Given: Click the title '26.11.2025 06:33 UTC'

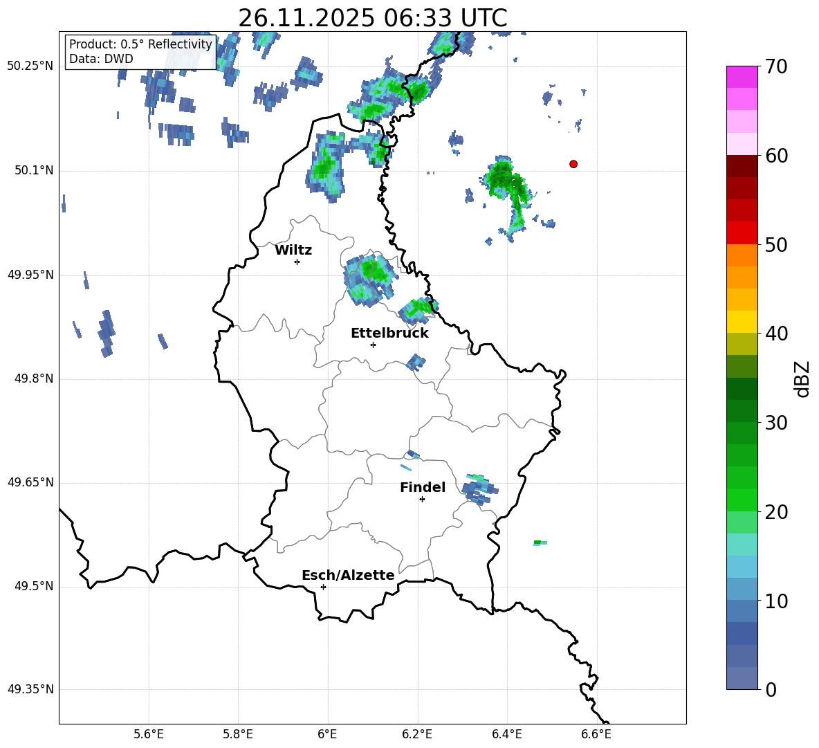Looking at the screenshot, I should tap(372, 18).
